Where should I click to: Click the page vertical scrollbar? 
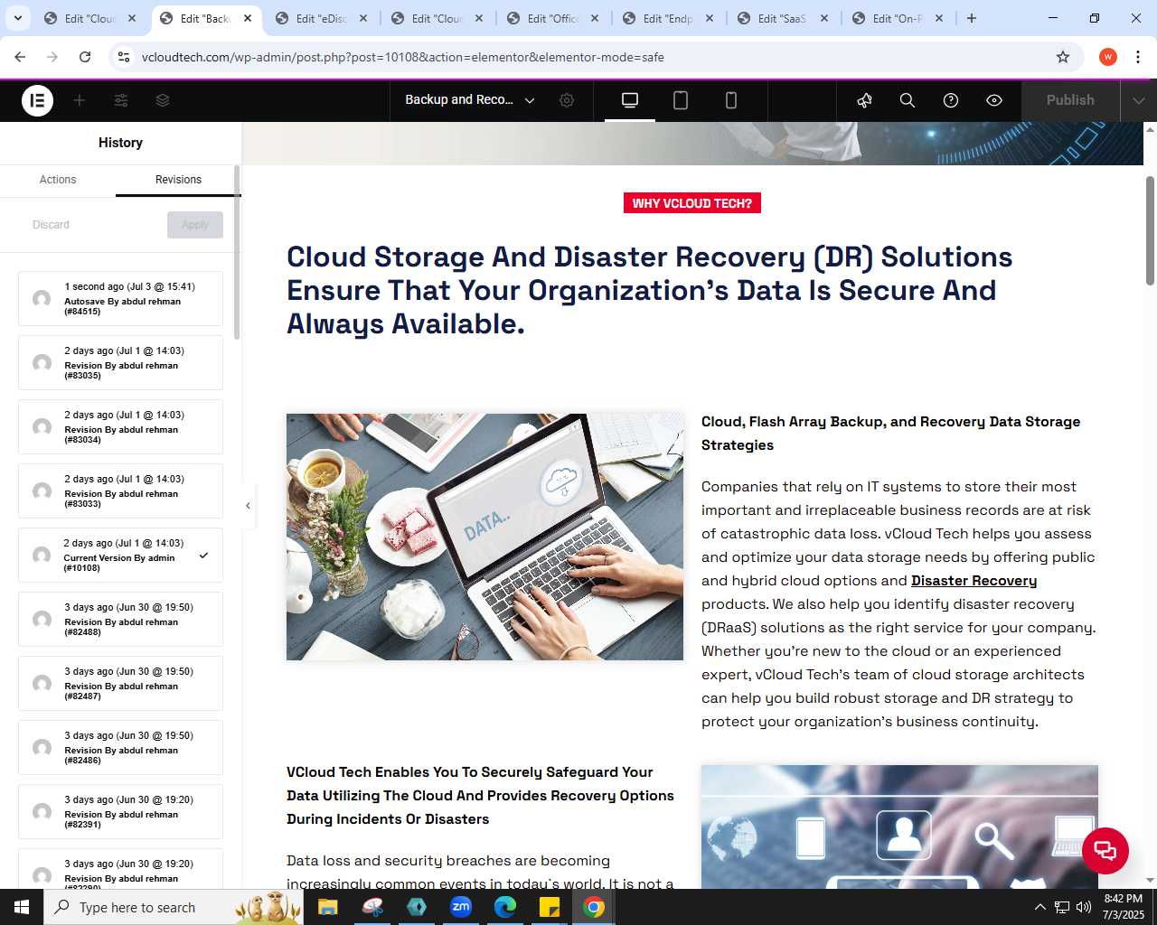pyautogui.click(x=1150, y=231)
